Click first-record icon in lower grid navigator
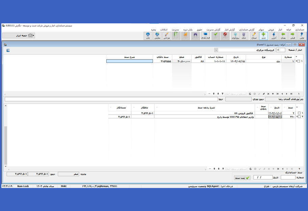Image resolution: width=308 pixels, height=211 pixels. click(278, 169)
